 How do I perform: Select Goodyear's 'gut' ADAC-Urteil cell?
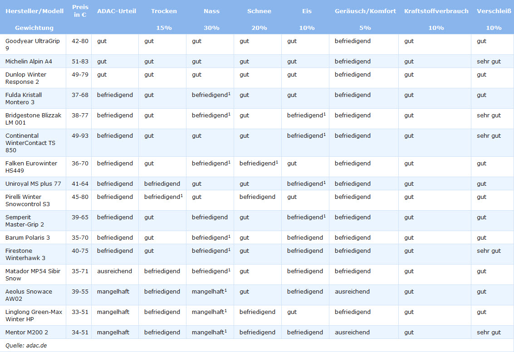tap(102, 41)
